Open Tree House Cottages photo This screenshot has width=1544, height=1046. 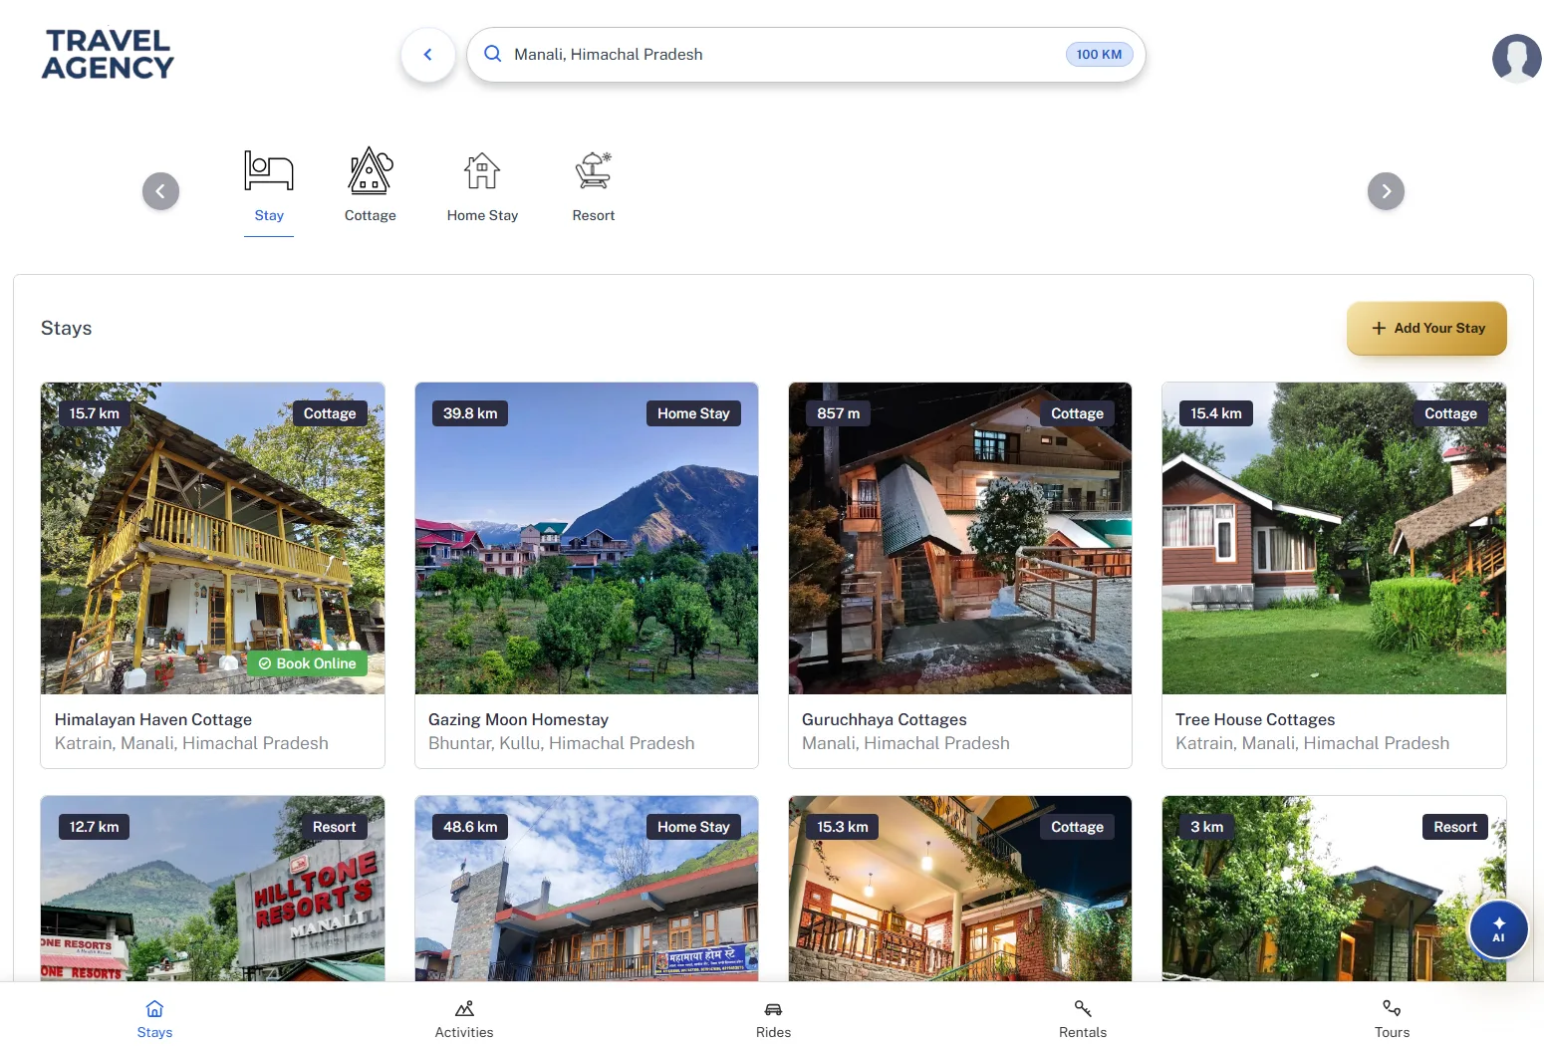click(1334, 538)
